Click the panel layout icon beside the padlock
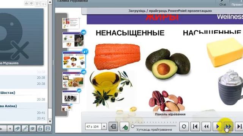This screenshot has width=243, height=136. tap(48, 128)
